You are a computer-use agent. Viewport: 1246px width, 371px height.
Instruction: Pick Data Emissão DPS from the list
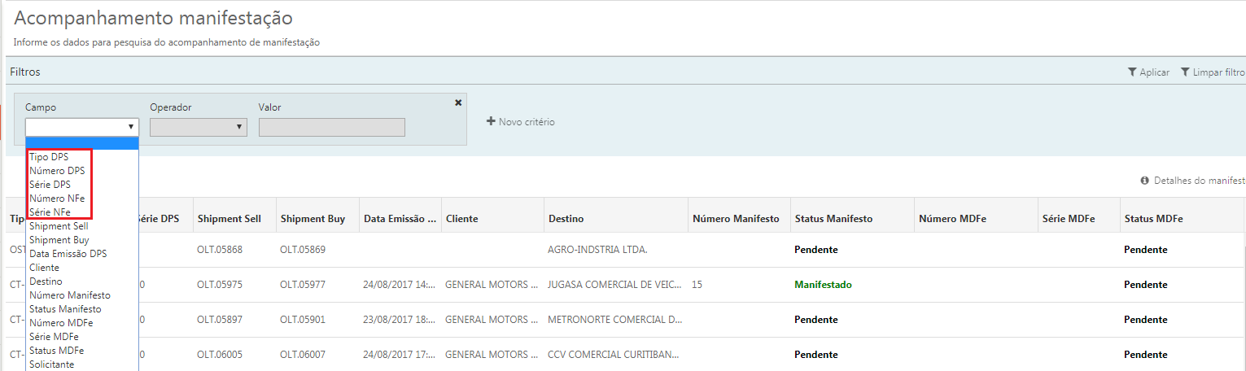(68, 254)
